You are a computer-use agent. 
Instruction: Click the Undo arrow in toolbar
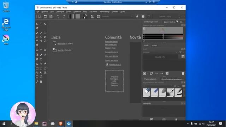58,17
